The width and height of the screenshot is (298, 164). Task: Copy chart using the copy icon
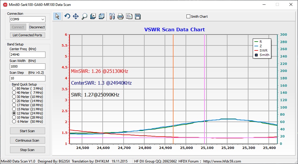[129, 16]
